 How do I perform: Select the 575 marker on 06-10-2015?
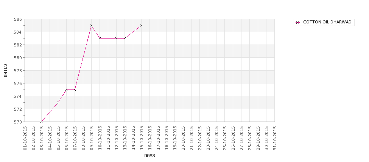coord(66,90)
